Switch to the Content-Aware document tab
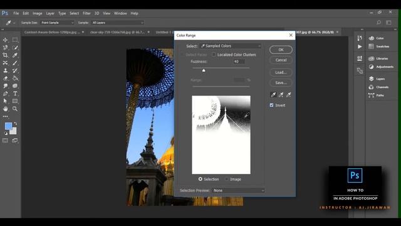This screenshot has height=226, width=401. (53, 32)
